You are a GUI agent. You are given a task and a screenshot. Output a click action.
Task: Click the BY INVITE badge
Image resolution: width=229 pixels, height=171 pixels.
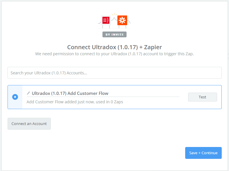[x=114, y=34]
